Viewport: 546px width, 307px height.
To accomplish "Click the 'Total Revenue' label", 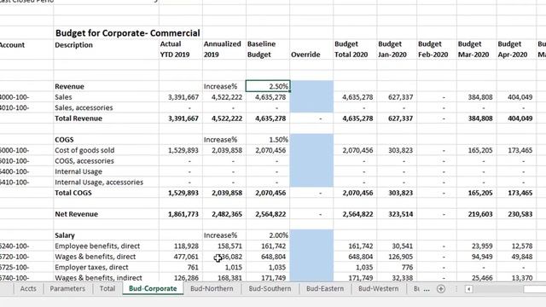I will [x=78, y=119].
